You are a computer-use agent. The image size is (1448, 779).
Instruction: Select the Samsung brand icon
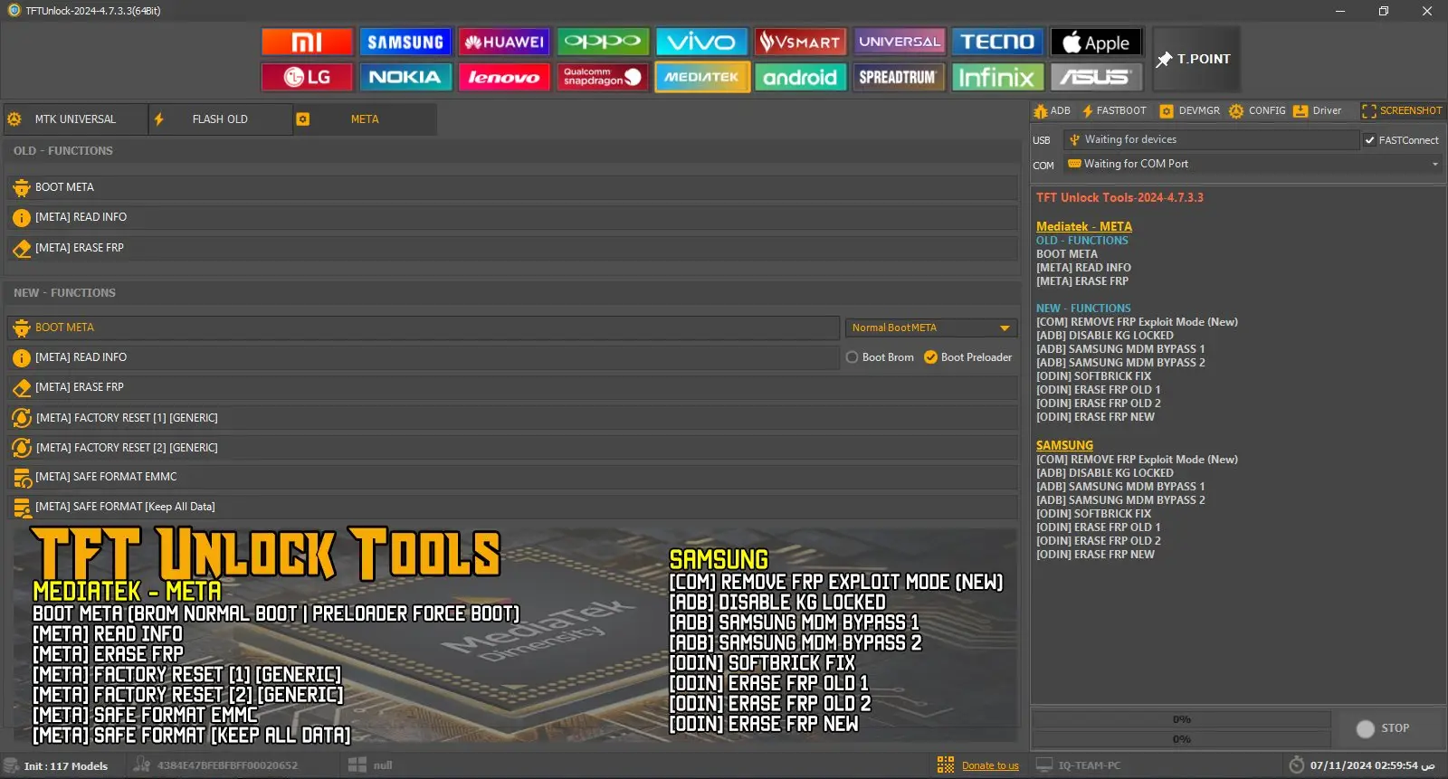click(x=405, y=42)
